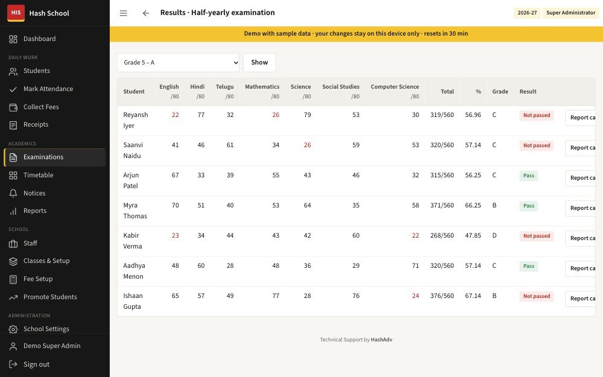Open the Grade 5 – A class dropdown

pyautogui.click(x=178, y=62)
